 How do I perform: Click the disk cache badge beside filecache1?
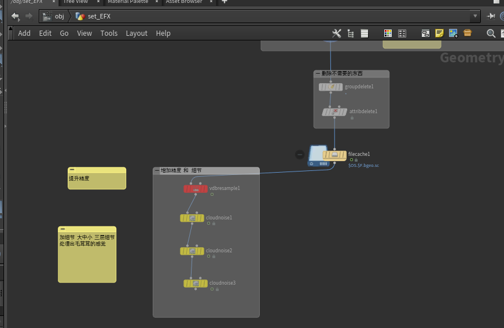(x=317, y=156)
